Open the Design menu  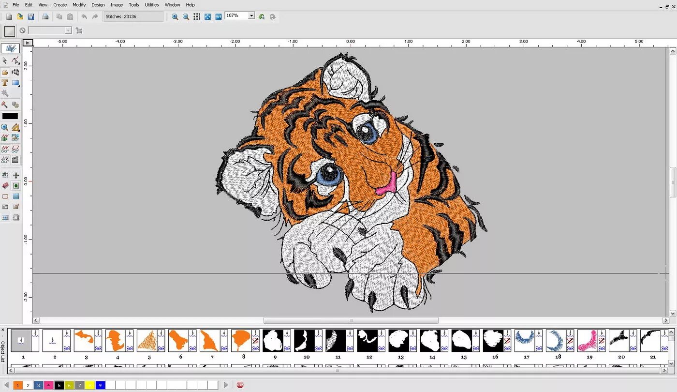pos(98,5)
